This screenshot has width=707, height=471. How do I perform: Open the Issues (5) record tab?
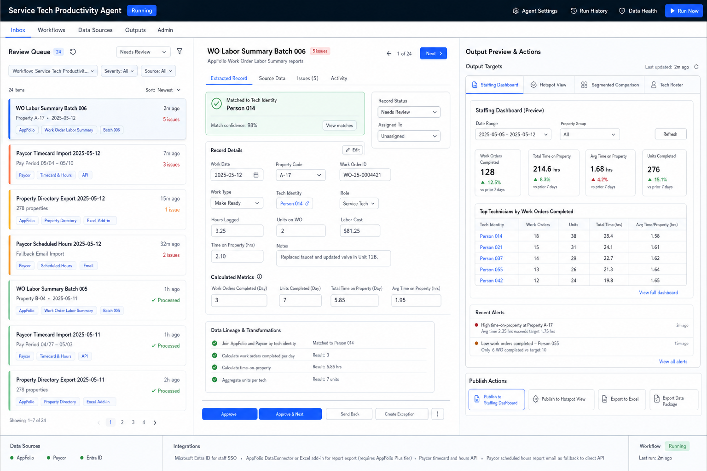tap(307, 79)
